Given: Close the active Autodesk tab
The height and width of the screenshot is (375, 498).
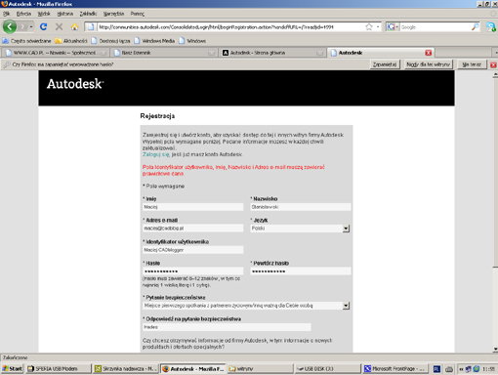Looking at the screenshot, I should click(429, 53).
